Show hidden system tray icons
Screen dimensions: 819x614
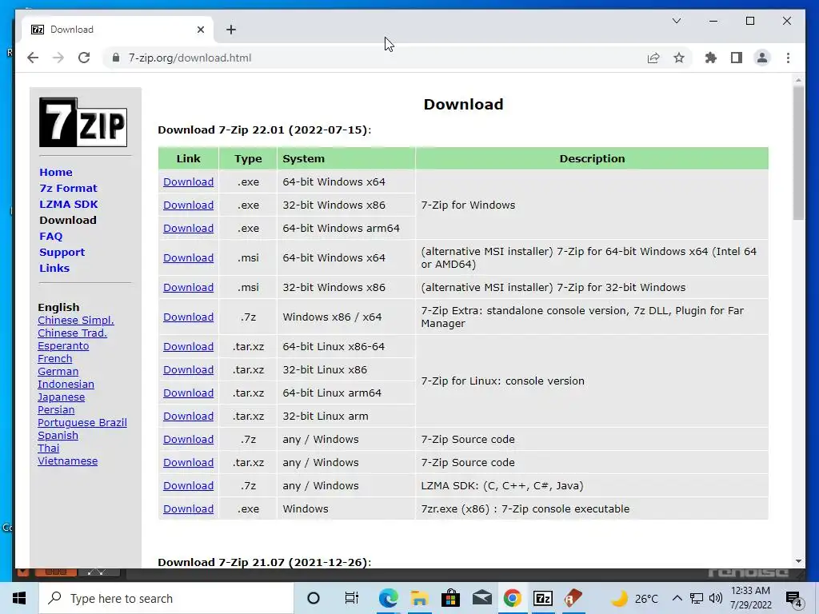[x=677, y=598]
